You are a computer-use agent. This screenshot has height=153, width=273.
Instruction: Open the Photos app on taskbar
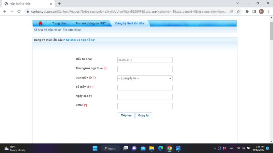point(178,148)
